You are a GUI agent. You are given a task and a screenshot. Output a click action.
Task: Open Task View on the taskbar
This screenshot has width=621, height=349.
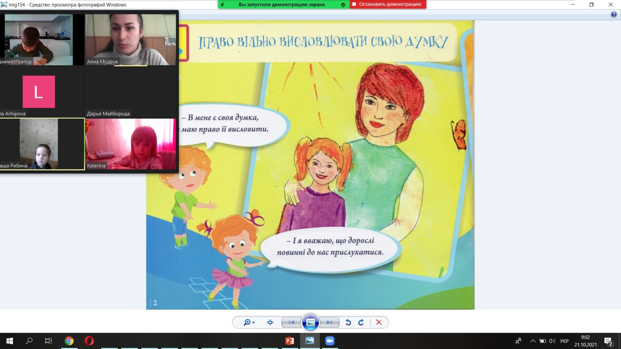coord(49,341)
